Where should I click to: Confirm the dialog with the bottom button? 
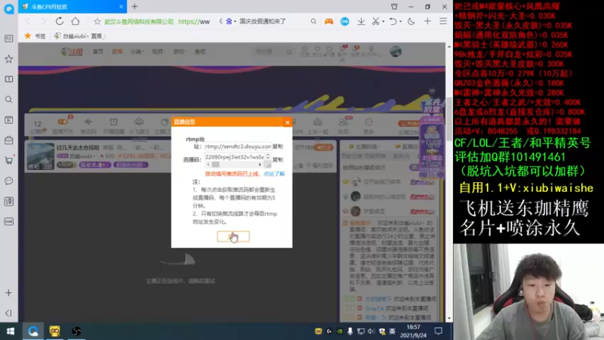coord(233,236)
